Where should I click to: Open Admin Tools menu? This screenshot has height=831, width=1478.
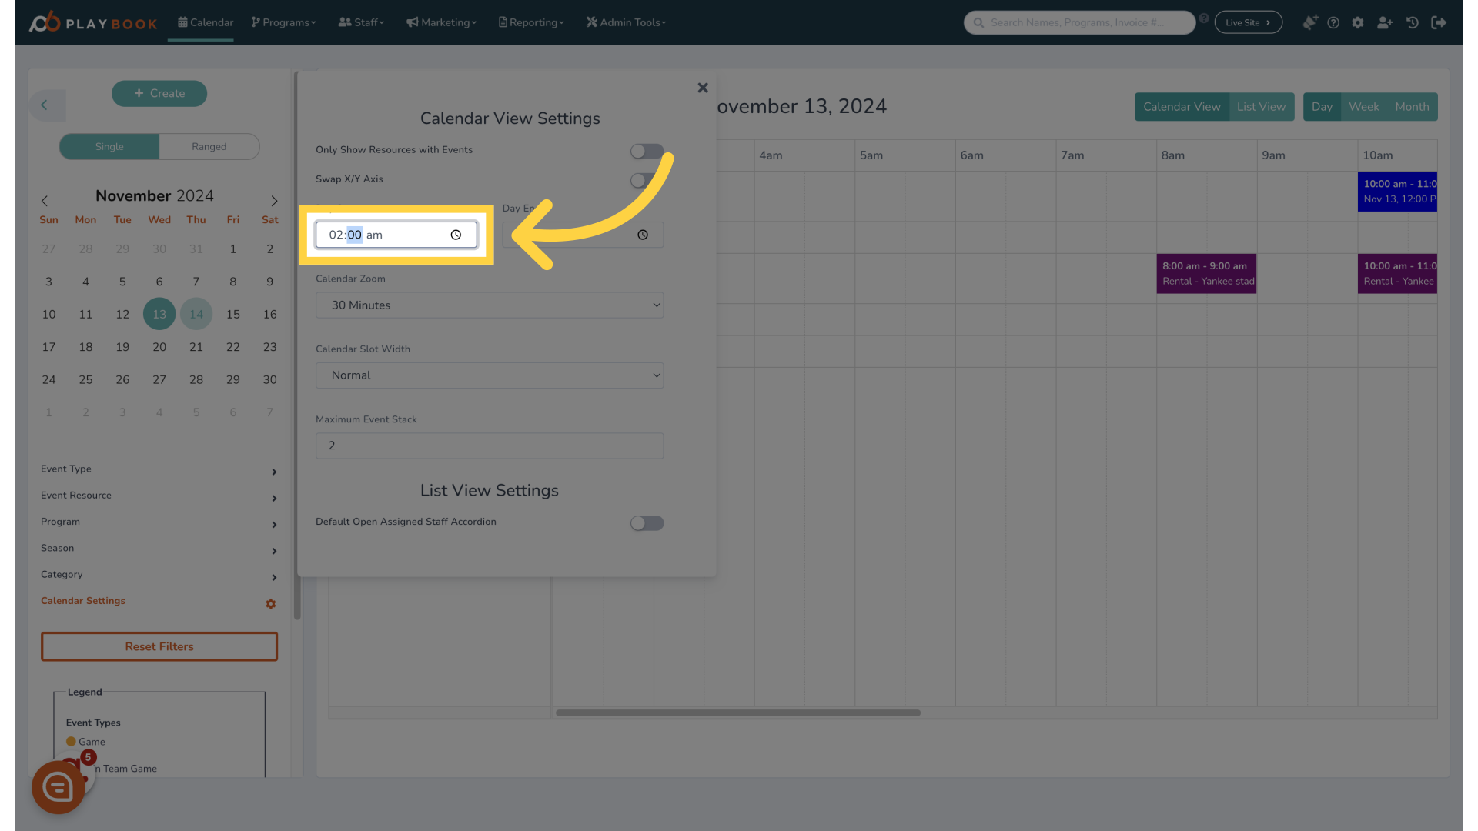tap(626, 22)
